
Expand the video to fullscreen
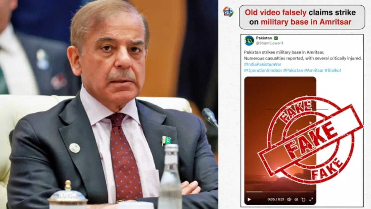tap(311, 199)
